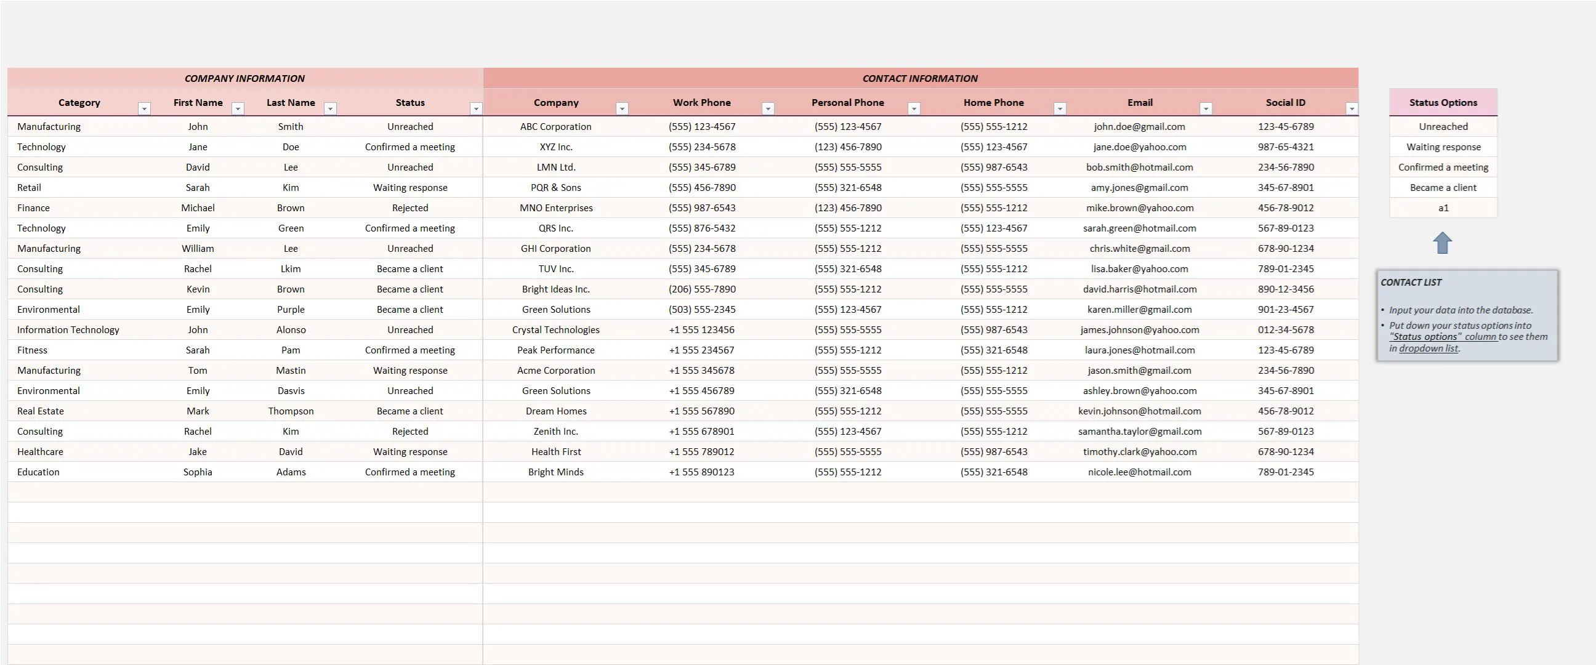Click the Became a client option

point(1443,187)
